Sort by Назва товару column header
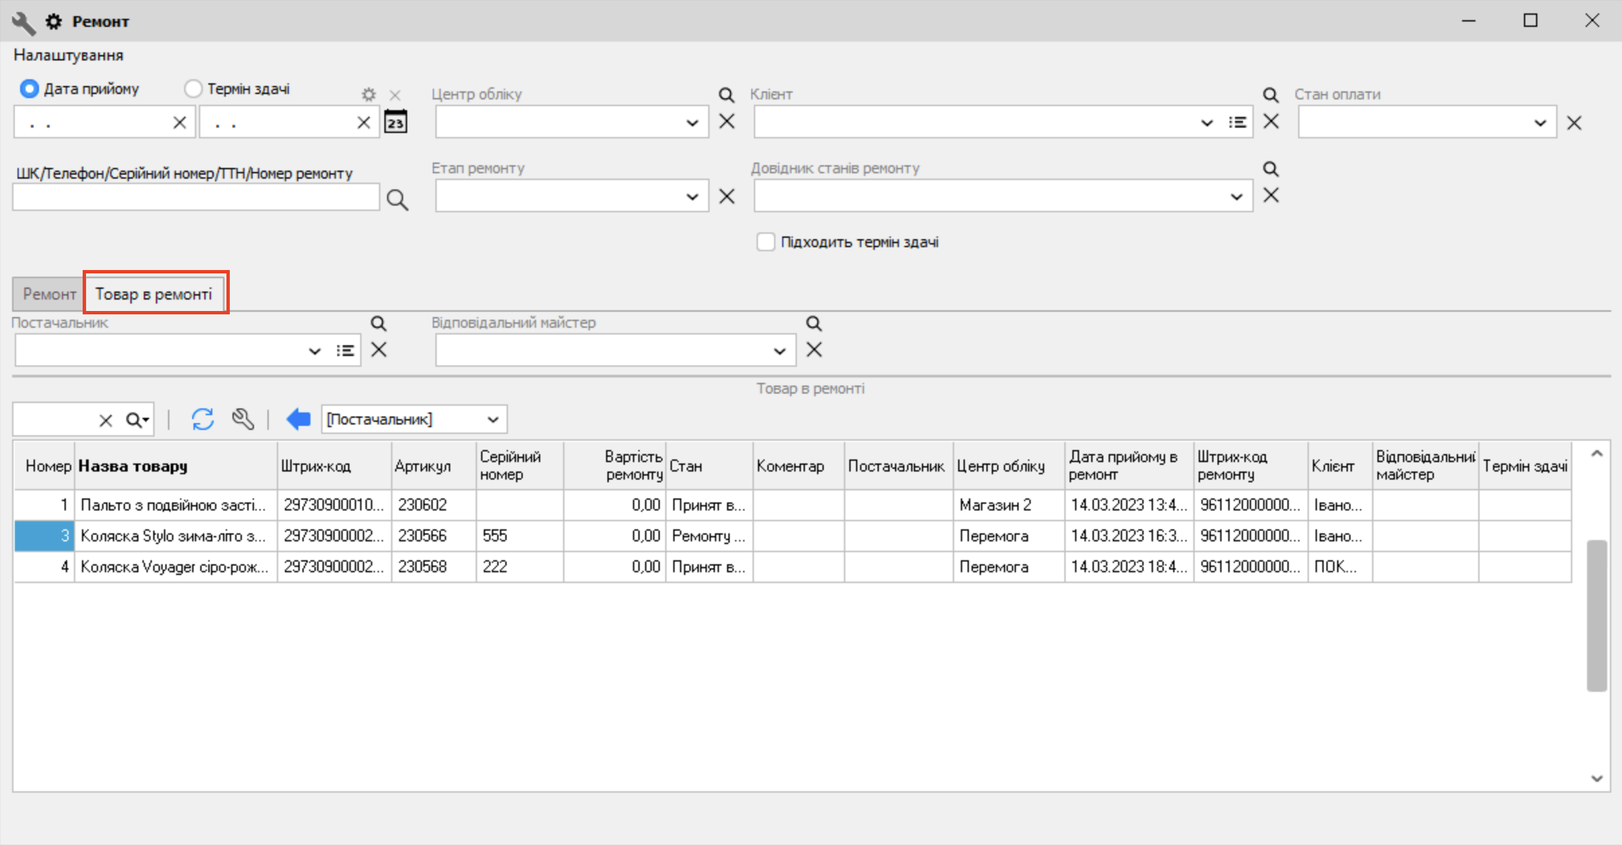 [x=133, y=466]
